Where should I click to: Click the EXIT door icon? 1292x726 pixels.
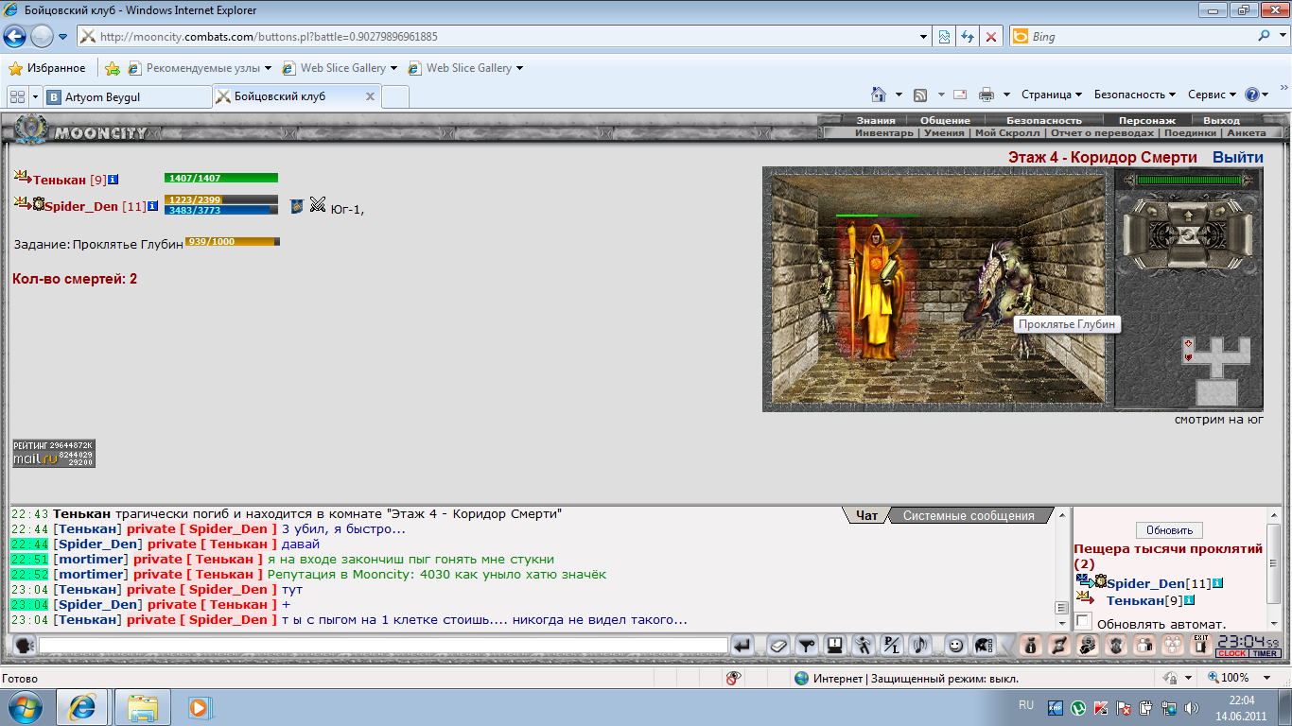(1200, 645)
